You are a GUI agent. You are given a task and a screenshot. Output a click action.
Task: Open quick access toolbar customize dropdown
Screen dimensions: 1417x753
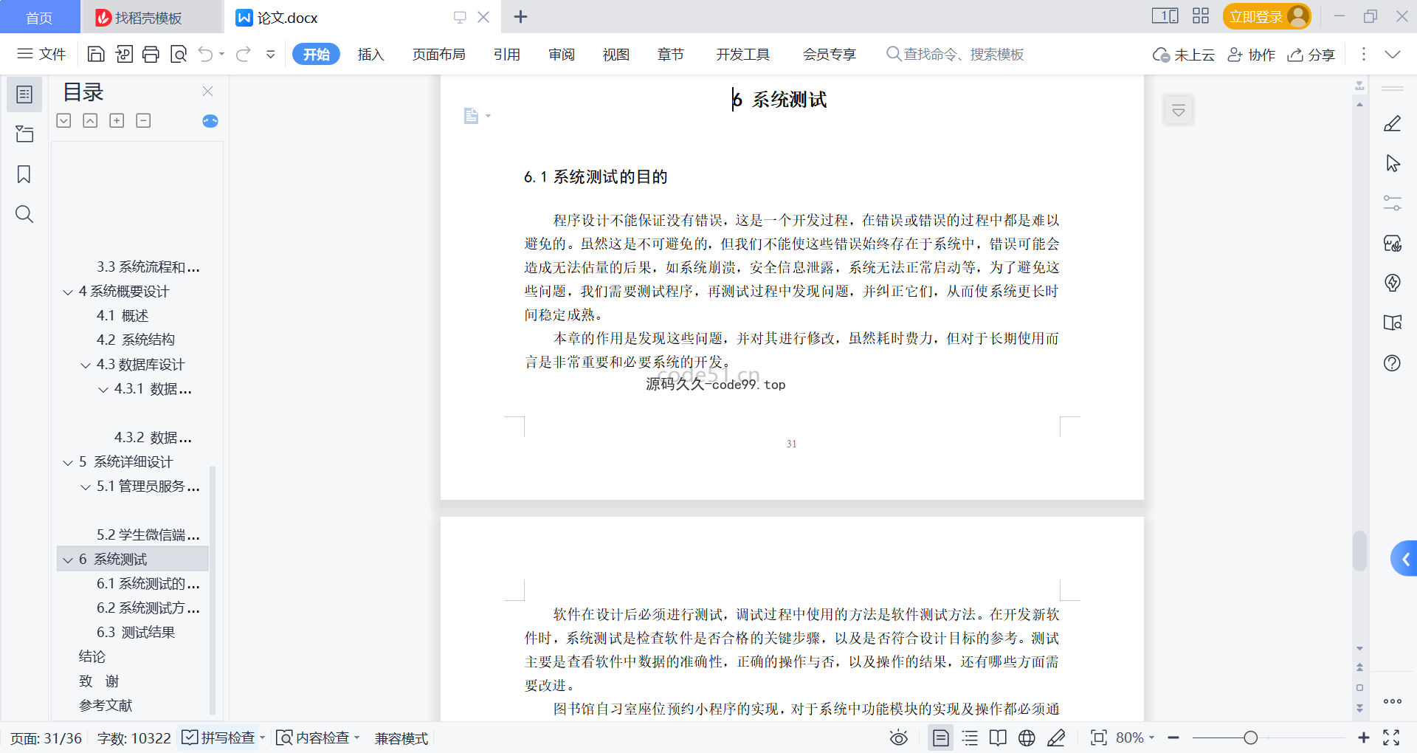click(271, 54)
